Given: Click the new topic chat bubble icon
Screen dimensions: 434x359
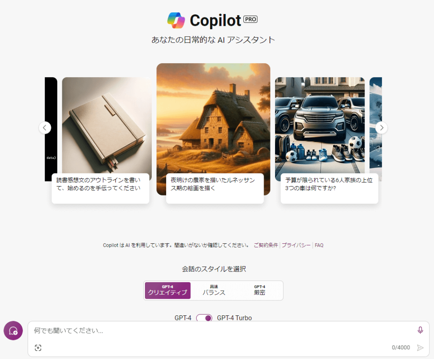Looking at the screenshot, I should tap(13, 331).
